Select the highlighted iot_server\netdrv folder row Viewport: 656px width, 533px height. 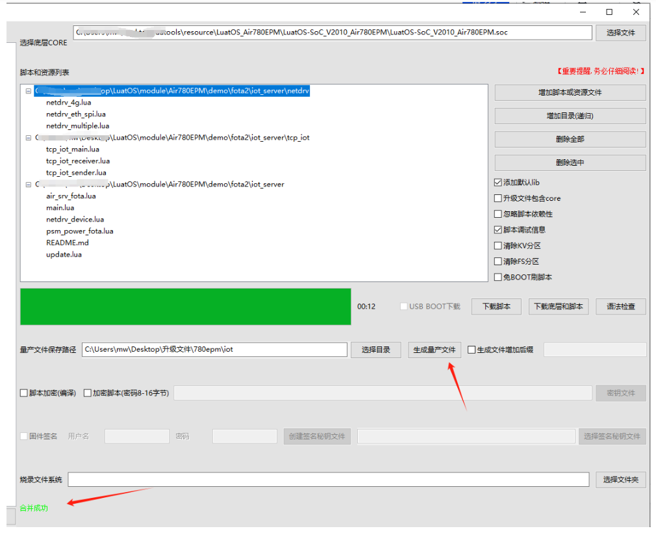pos(172,91)
